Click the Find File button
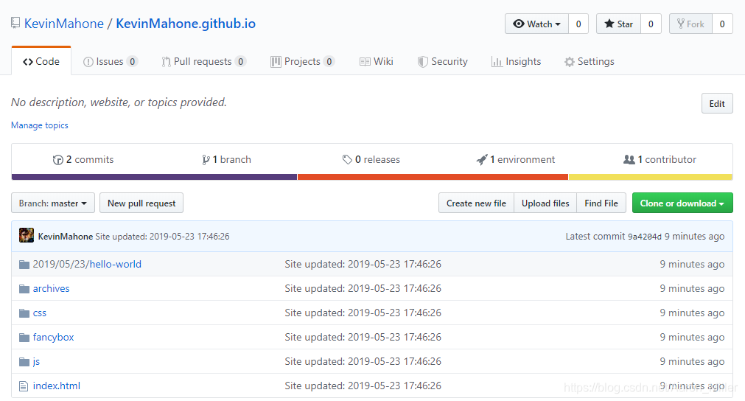Image resolution: width=745 pixels, height=401 pixels. click(601, 203)
